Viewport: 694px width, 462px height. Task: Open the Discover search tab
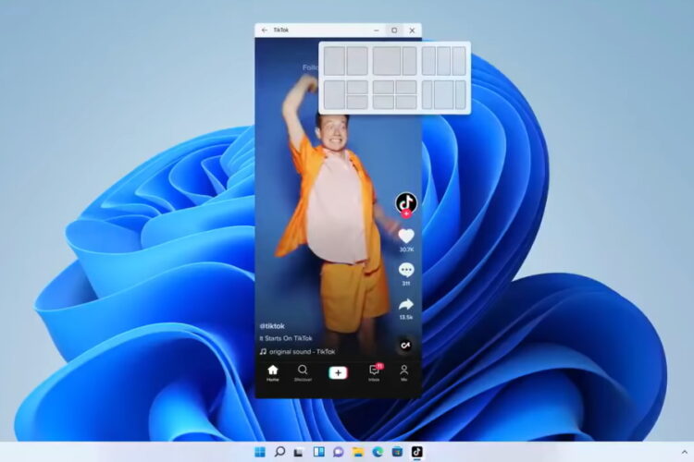[x=303, y=373]
